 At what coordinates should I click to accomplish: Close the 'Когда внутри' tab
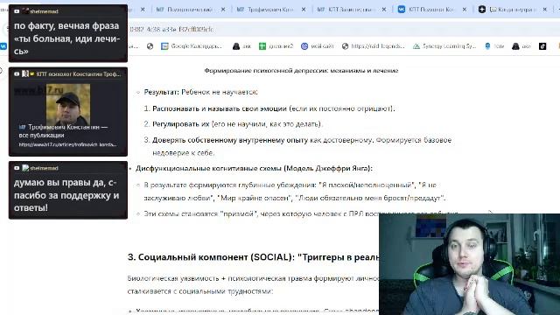point(545,10)
